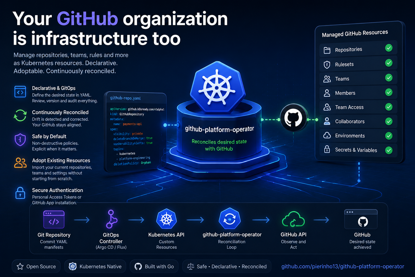
Task: Click the balance scale icon in Safe badge
Action: [x=190, y=266]
